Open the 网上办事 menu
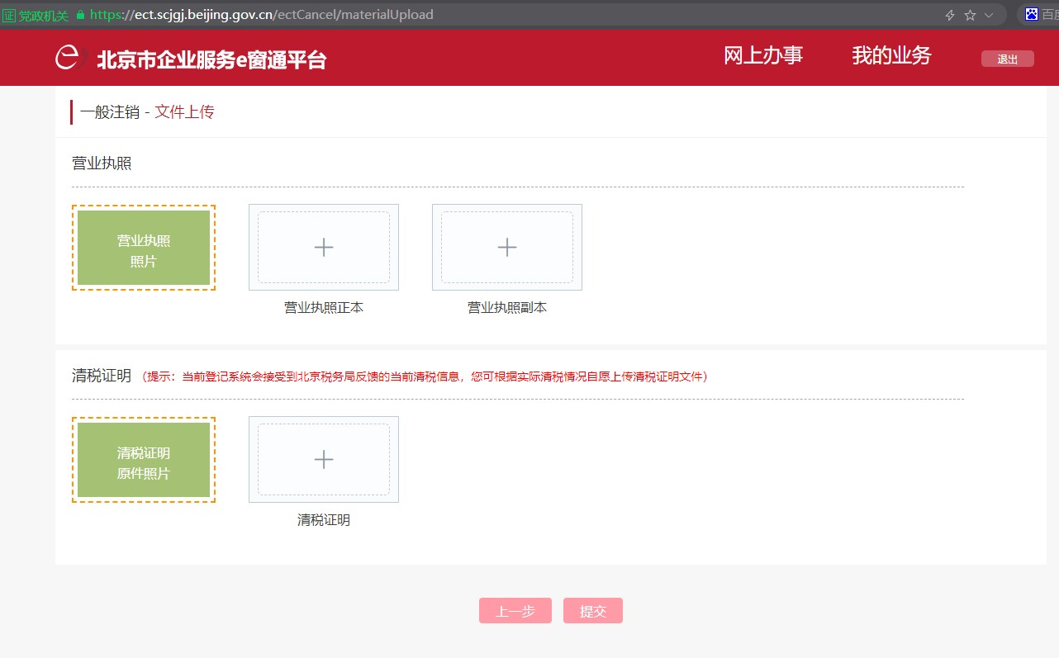The image size is (1059, 658). tap(763, 55)
